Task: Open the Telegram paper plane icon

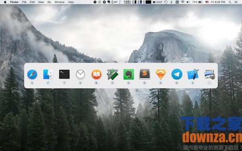Action: (x=177, y=74)
